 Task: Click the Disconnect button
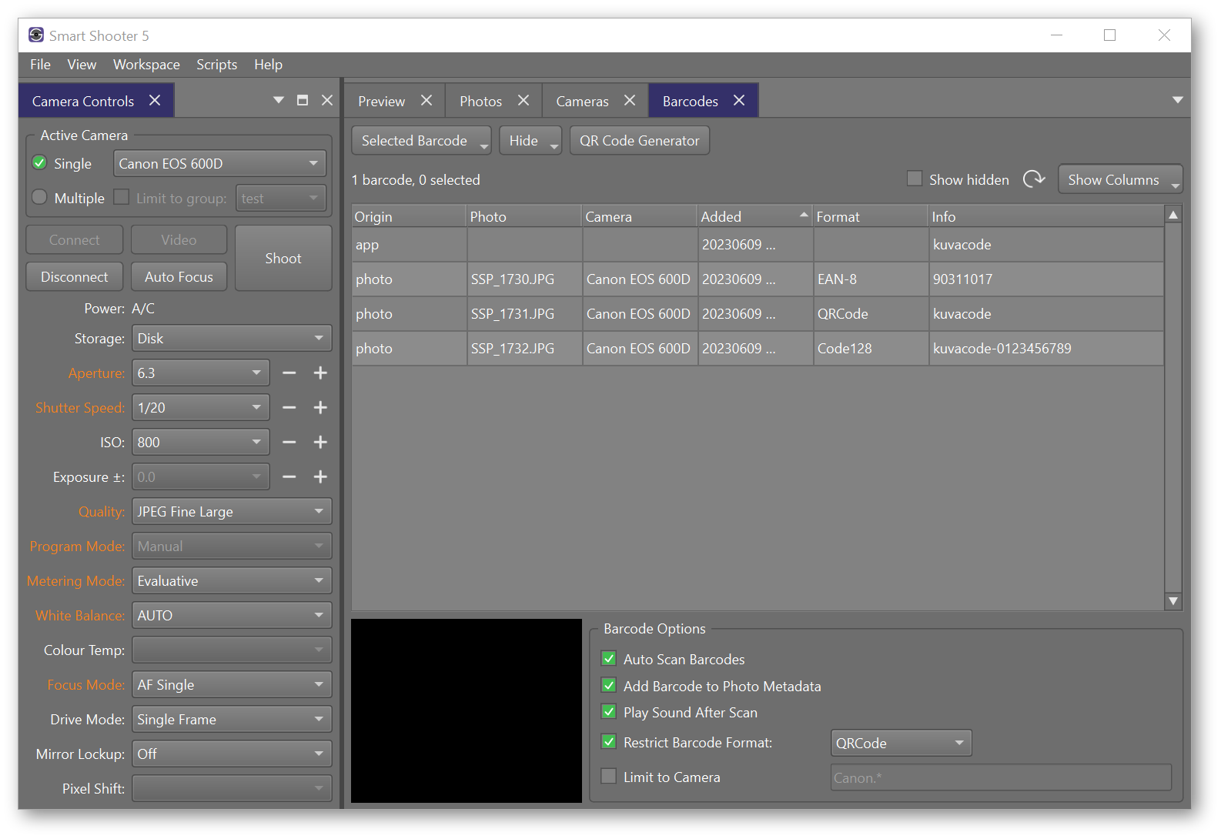click(x=74, y=277)
